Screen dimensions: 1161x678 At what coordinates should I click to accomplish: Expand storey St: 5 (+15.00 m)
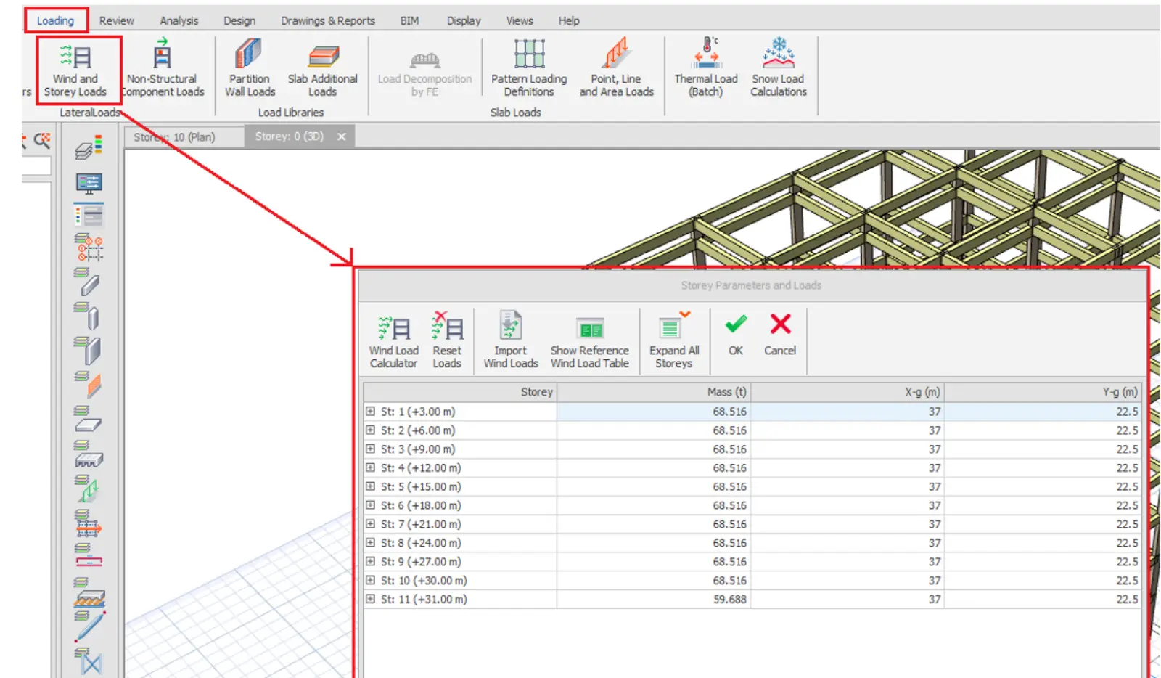pos(371,486)
